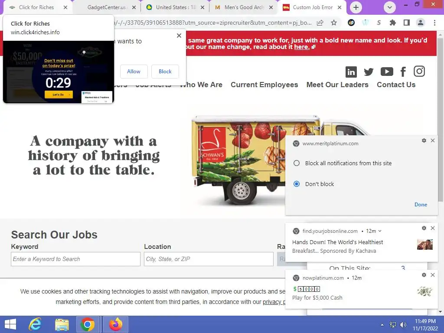The width and height of the screenshot is (444, 333).
Task: Click the Let's Go button in tab preview
Action: click(x=59, y=95)
